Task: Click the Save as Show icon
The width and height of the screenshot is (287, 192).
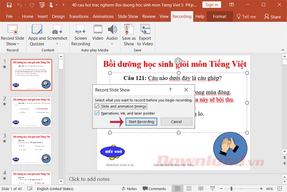Action: pyautogui.click(x=129, y=30)
